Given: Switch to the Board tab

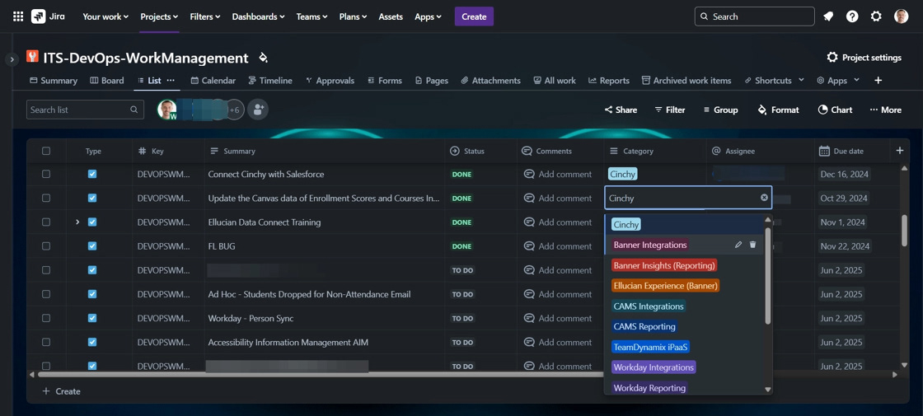Looking at the screenshot, I should coord(106,81).
